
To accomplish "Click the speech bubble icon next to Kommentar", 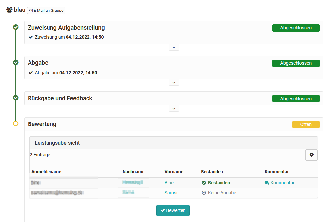I will (x=267, y=183).
